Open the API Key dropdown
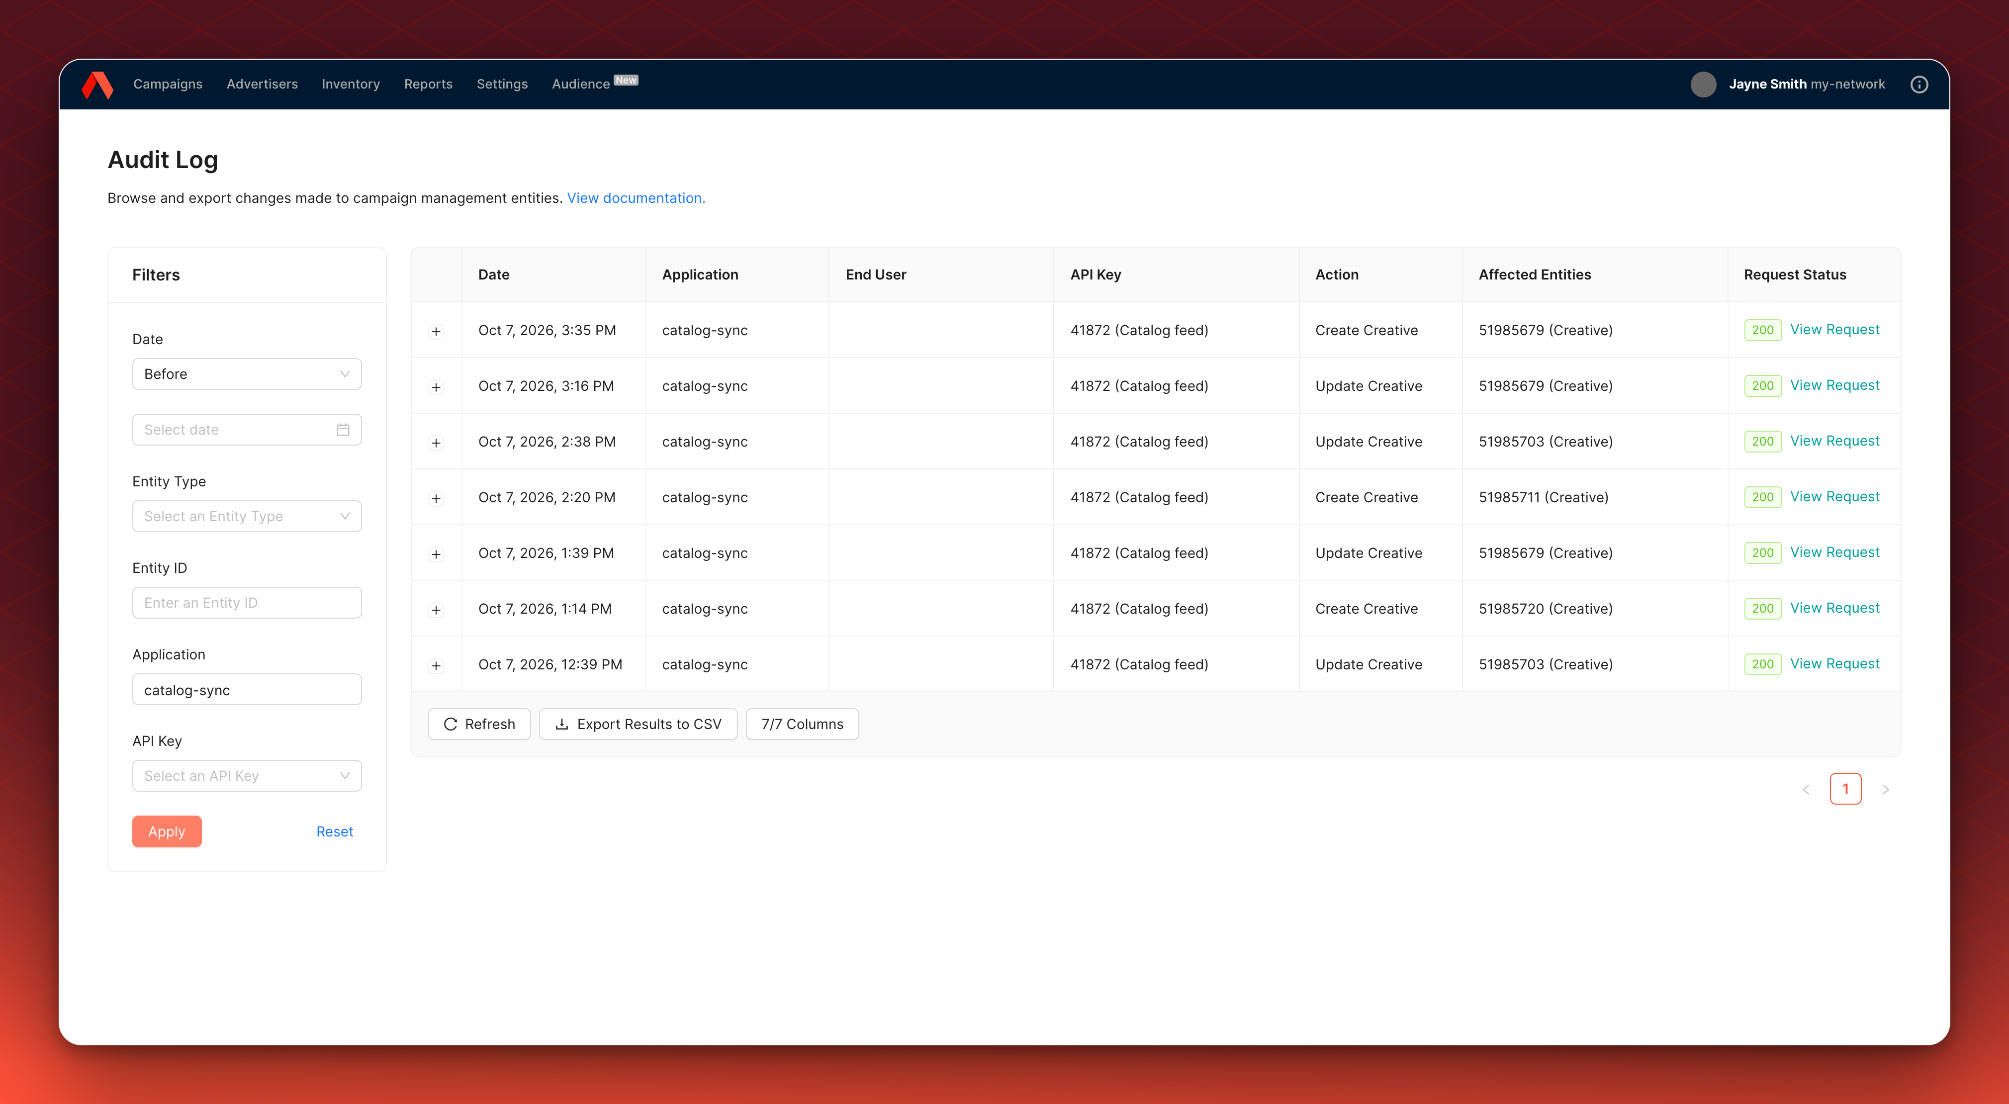Image resolution: width=2009 pixels, height=1104 pixels. tap(247, 776)
